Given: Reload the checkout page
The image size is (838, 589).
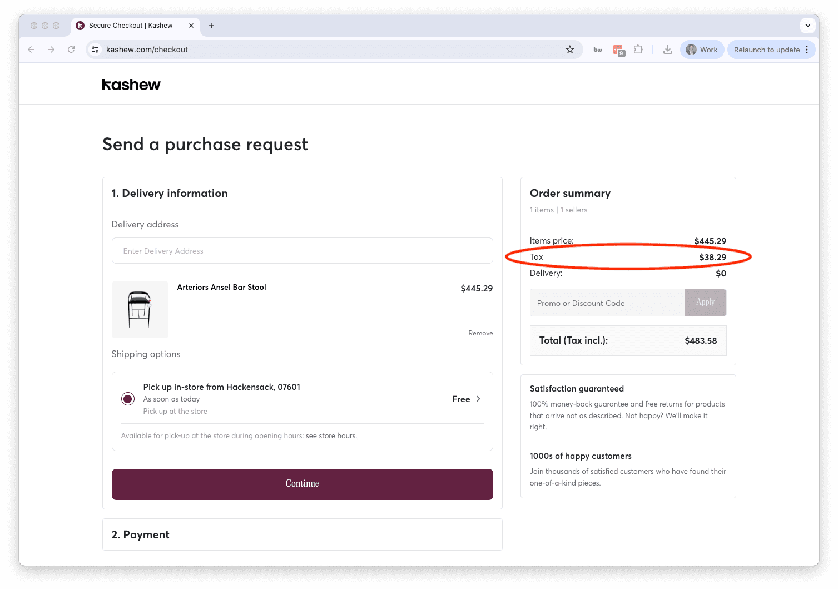Looking at the screenshot, I should [71, 50].
